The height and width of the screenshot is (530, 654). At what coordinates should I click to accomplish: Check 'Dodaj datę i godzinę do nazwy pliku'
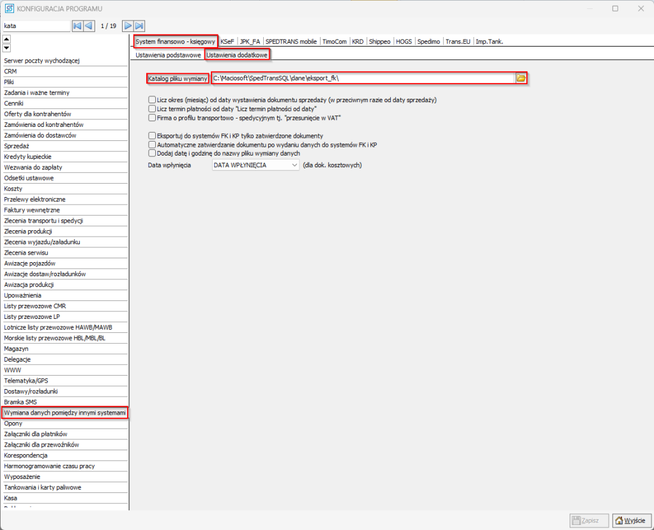coord(152,153)
